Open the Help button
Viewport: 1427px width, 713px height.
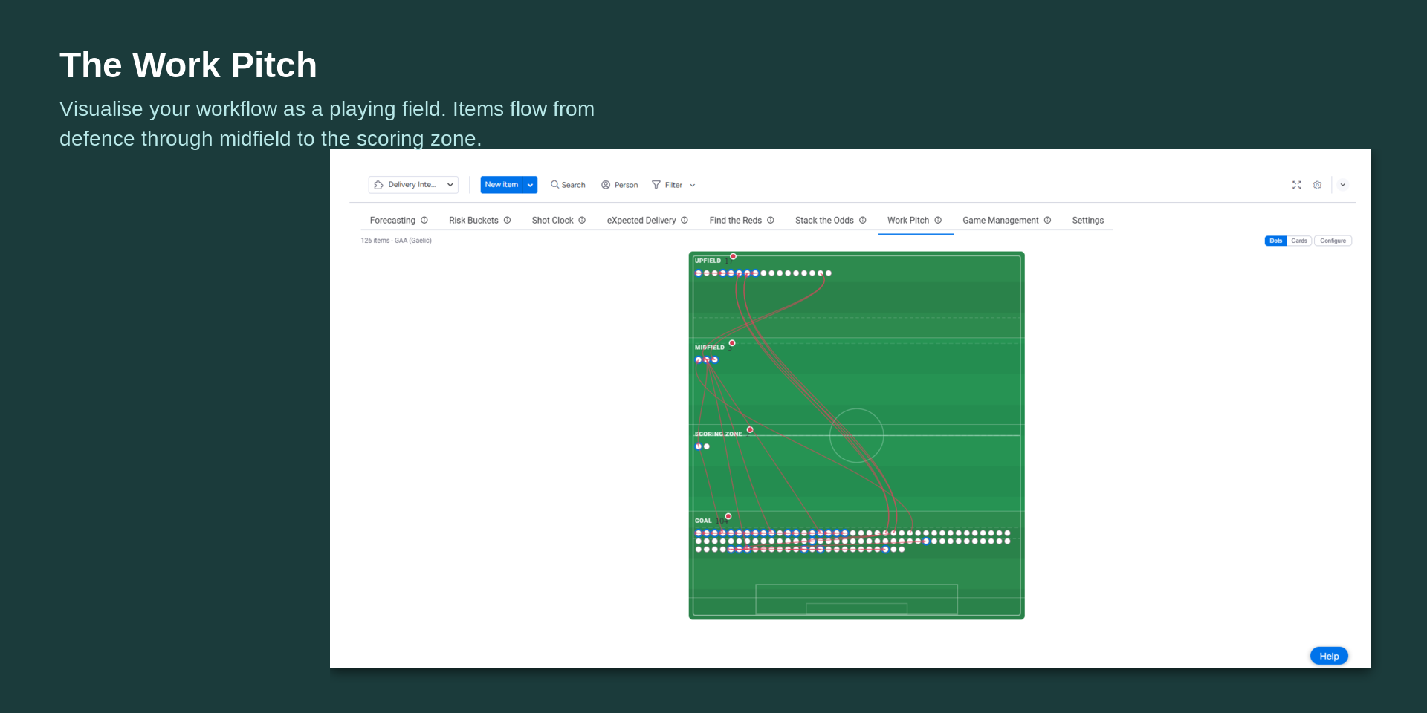(1328, 656)
